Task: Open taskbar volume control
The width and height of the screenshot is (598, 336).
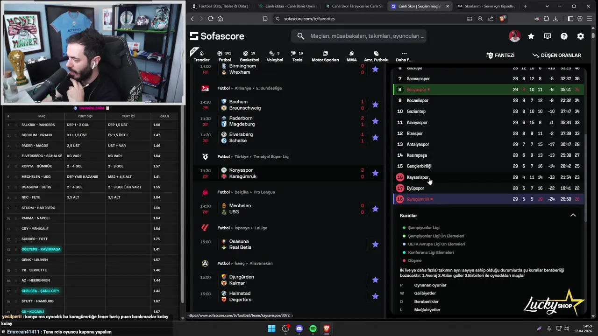Action: click(x=566, y=329)
